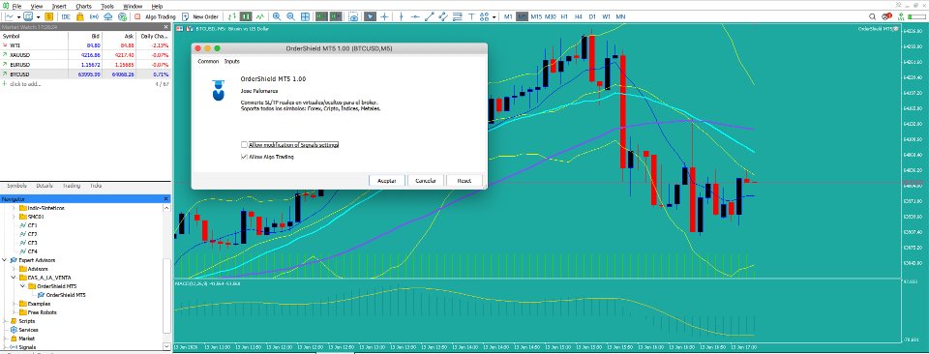Close the Navigator panel
The width and height of the screenshot is (929, 354).
point(165,199)
